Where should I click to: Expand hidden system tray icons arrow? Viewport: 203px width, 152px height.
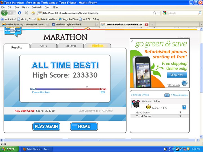point(174,149)
